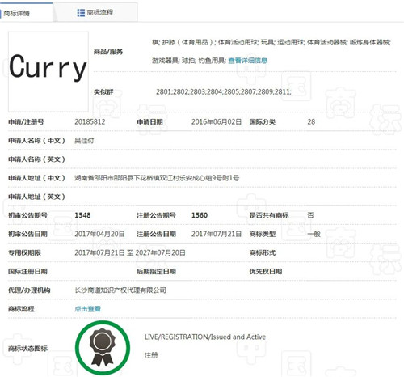Click the green registration badge icon
The height and width of the screenshot is (377, 404).
coord(103,348)
